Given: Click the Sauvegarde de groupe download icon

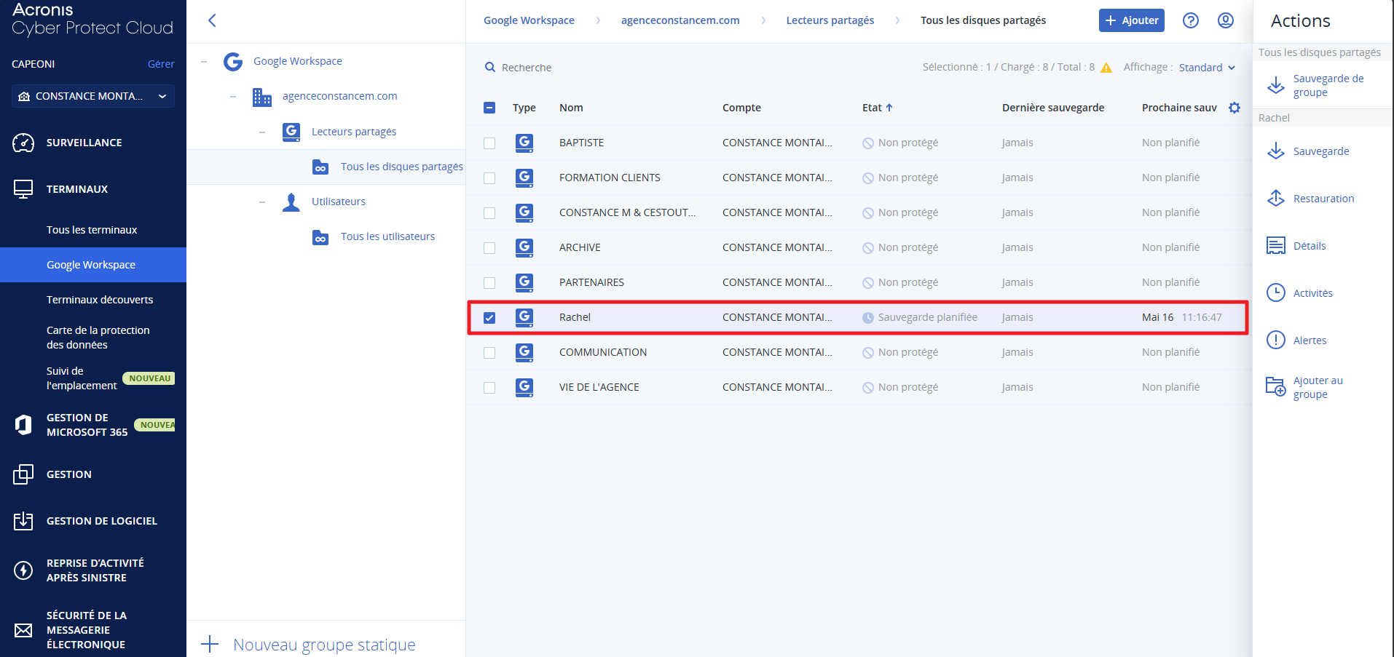Looking at the screenshot, I should pyautogui.click(x=1276, y=85).
